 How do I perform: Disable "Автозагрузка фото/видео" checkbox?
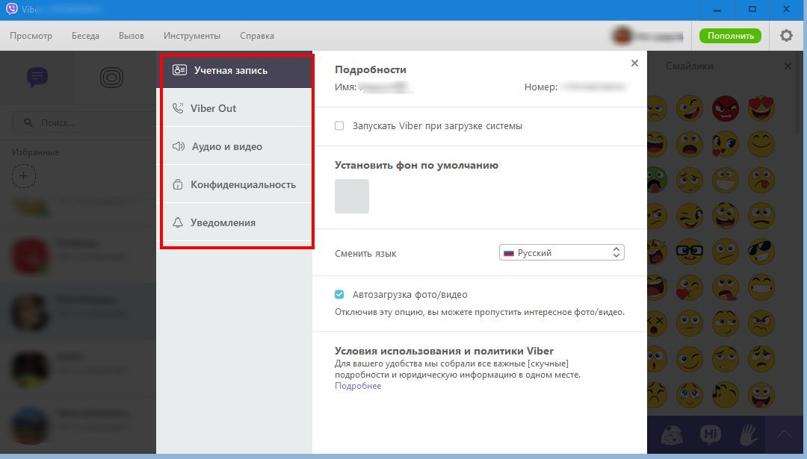(x=339, y=295)
